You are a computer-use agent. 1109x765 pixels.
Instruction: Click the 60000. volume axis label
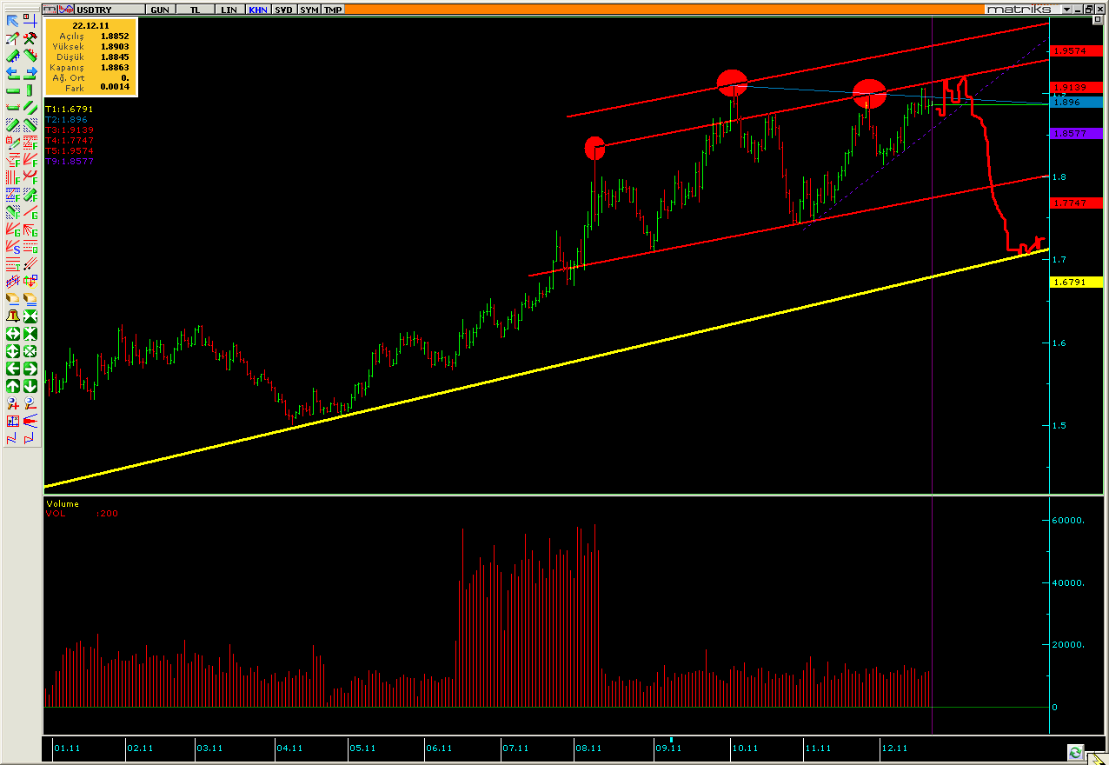pyautogui.click(x=1068, y=520)
